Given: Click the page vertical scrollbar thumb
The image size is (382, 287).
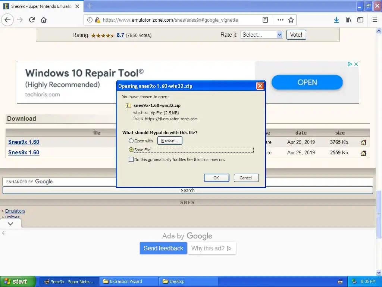Looking at the screenshot, I should [379, 215].
